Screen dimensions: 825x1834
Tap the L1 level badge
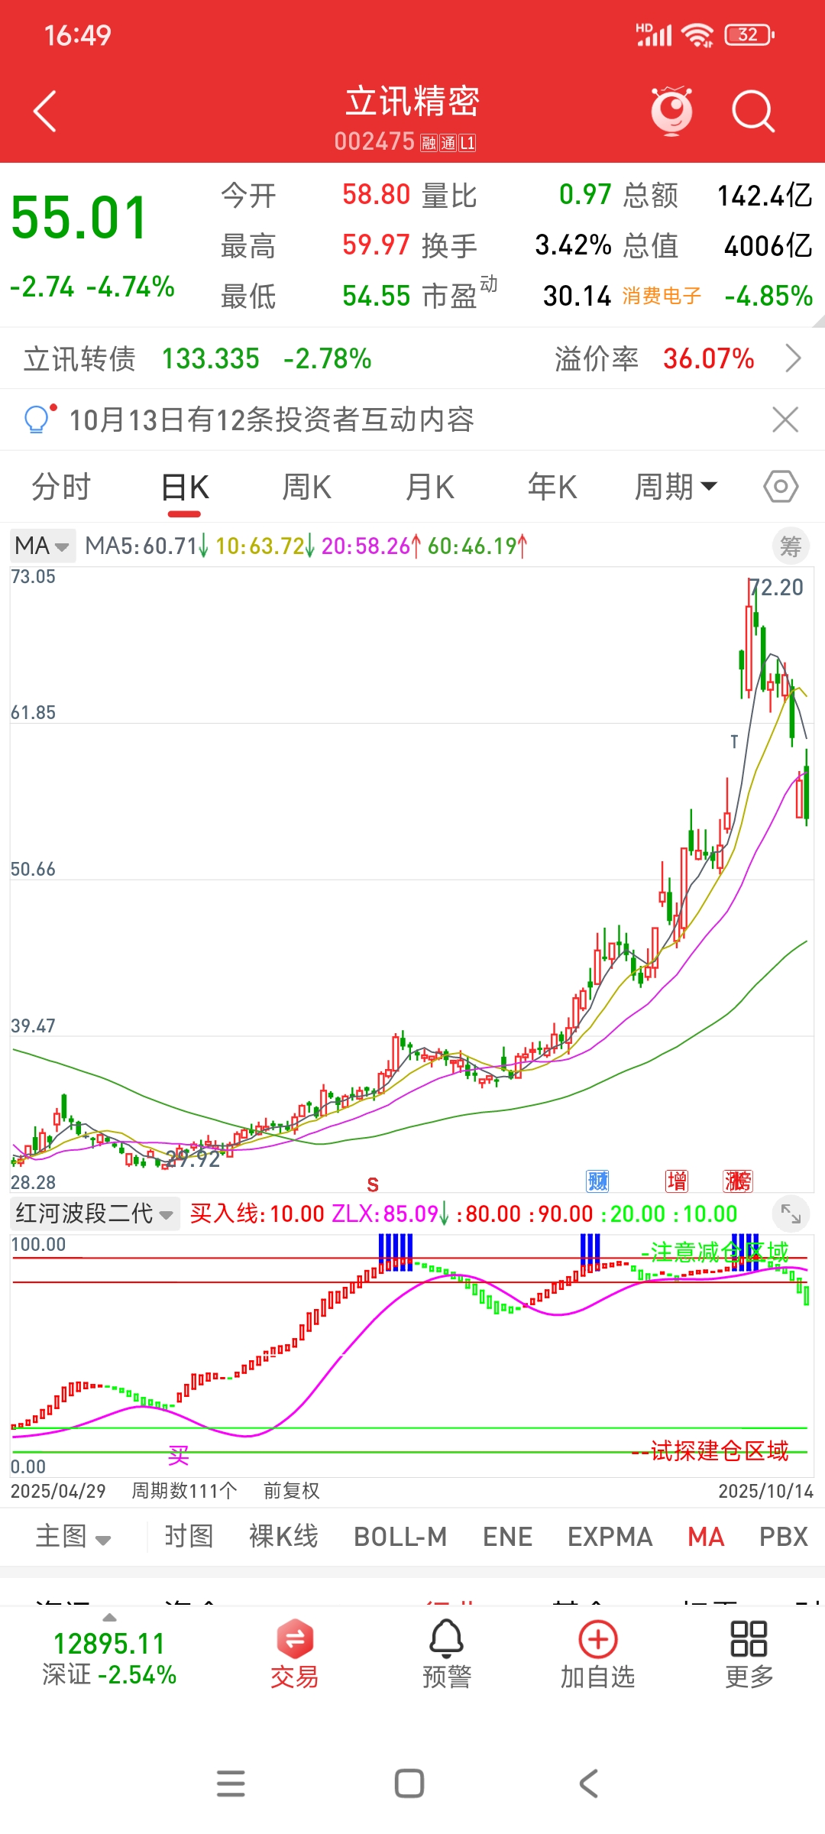[x=467, y=143]
